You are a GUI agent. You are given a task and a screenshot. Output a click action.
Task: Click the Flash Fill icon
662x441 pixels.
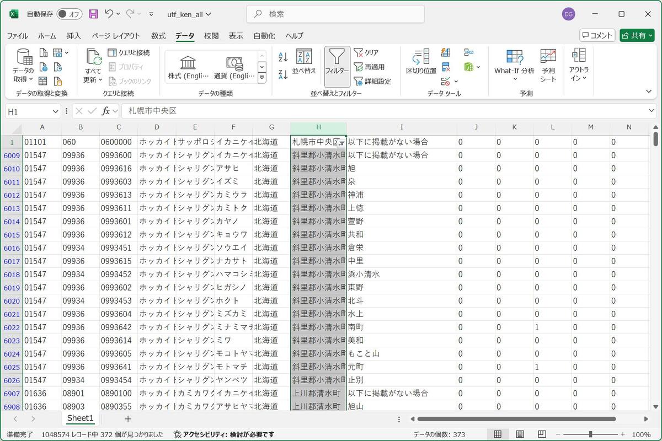446,53
